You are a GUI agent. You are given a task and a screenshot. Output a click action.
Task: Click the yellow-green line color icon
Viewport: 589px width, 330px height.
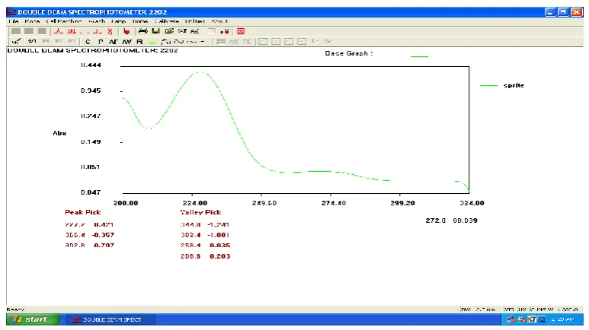[152, 42]
